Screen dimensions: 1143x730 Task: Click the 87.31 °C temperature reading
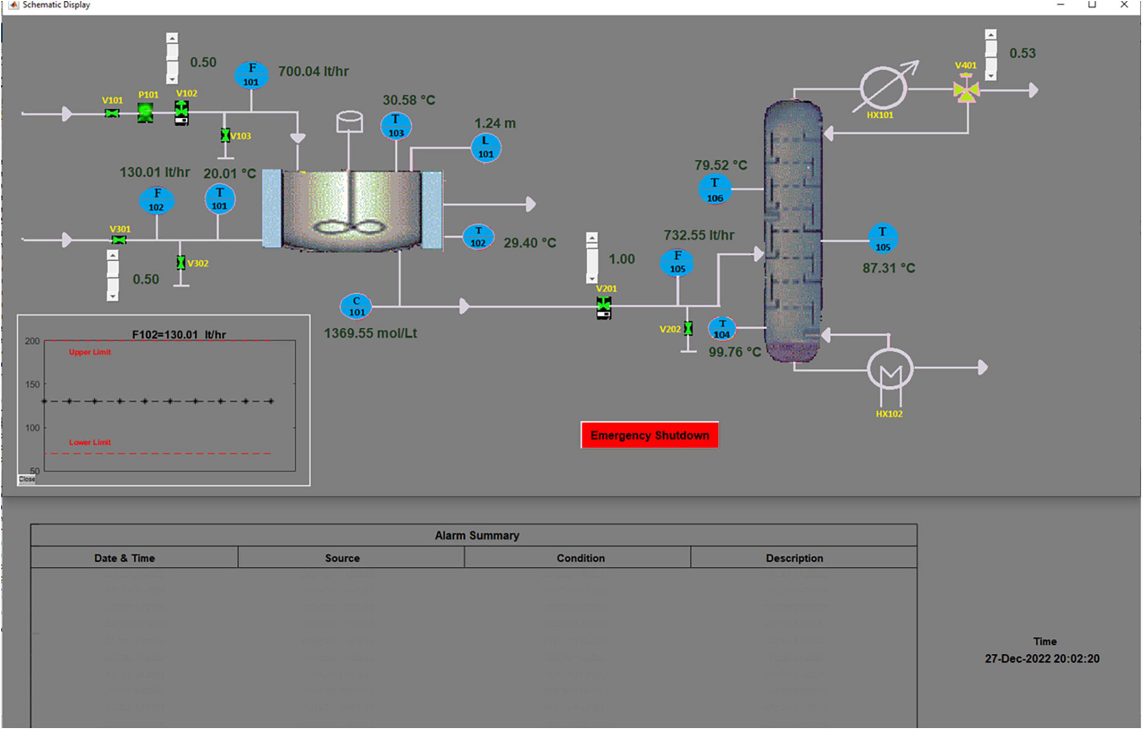click(889, 268)
